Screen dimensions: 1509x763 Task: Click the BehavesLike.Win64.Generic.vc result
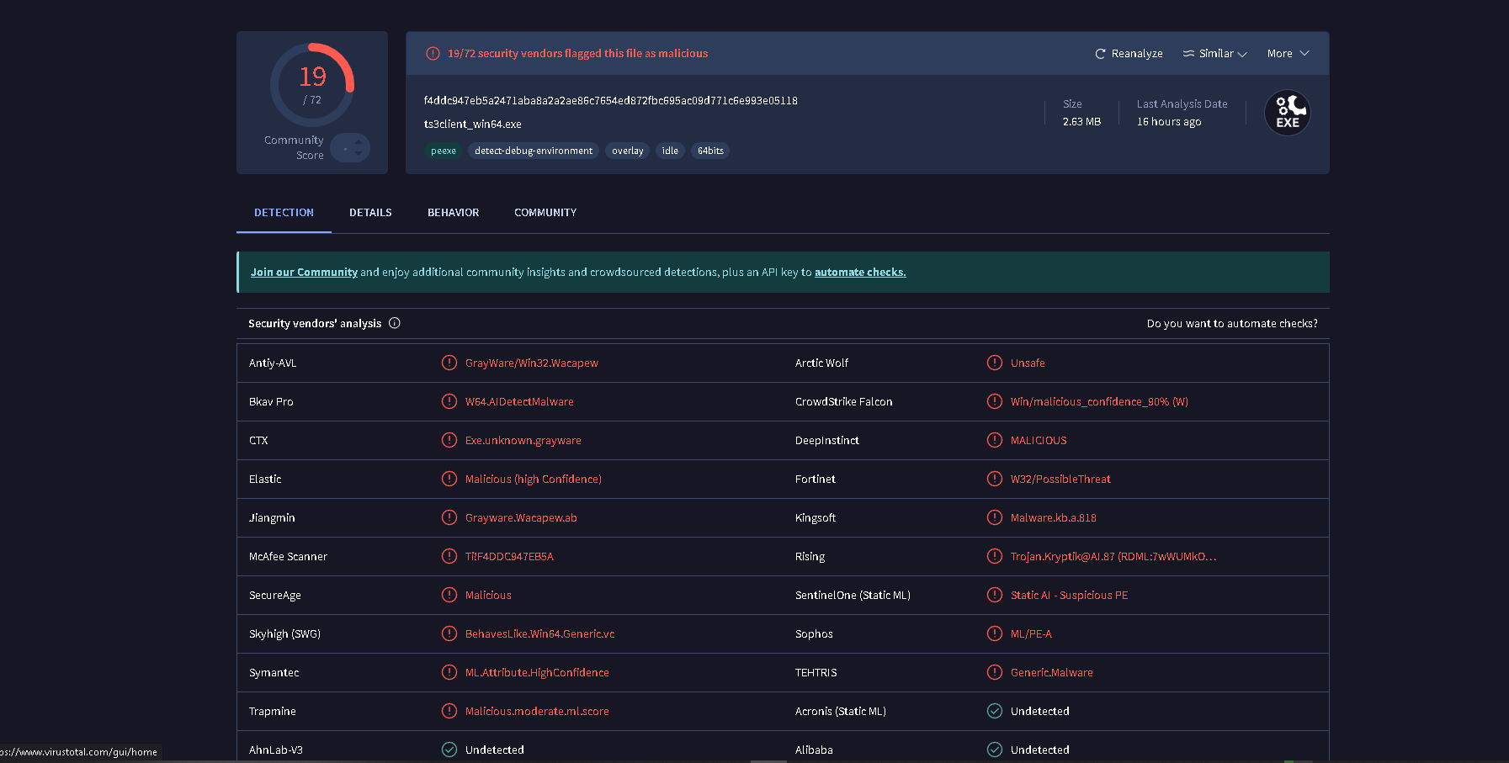539,634
